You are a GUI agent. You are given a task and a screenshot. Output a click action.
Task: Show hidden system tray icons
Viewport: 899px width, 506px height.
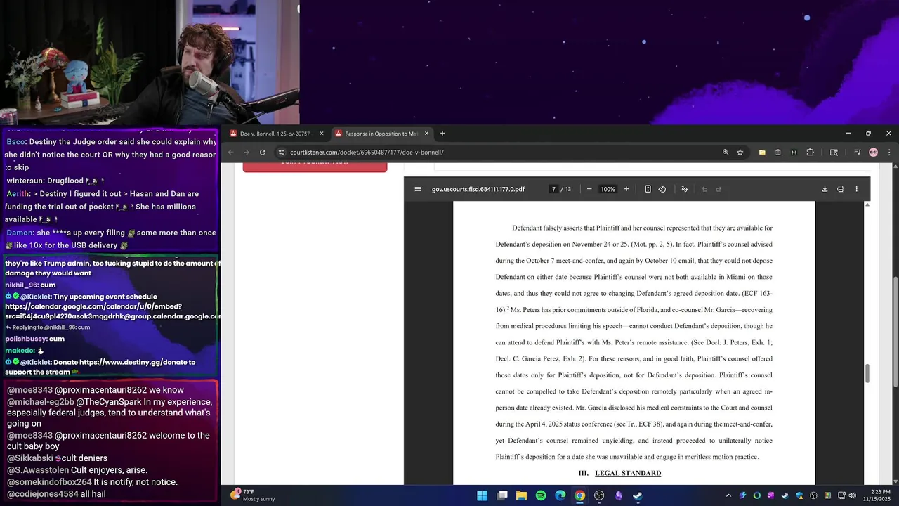tap(728, 495)
